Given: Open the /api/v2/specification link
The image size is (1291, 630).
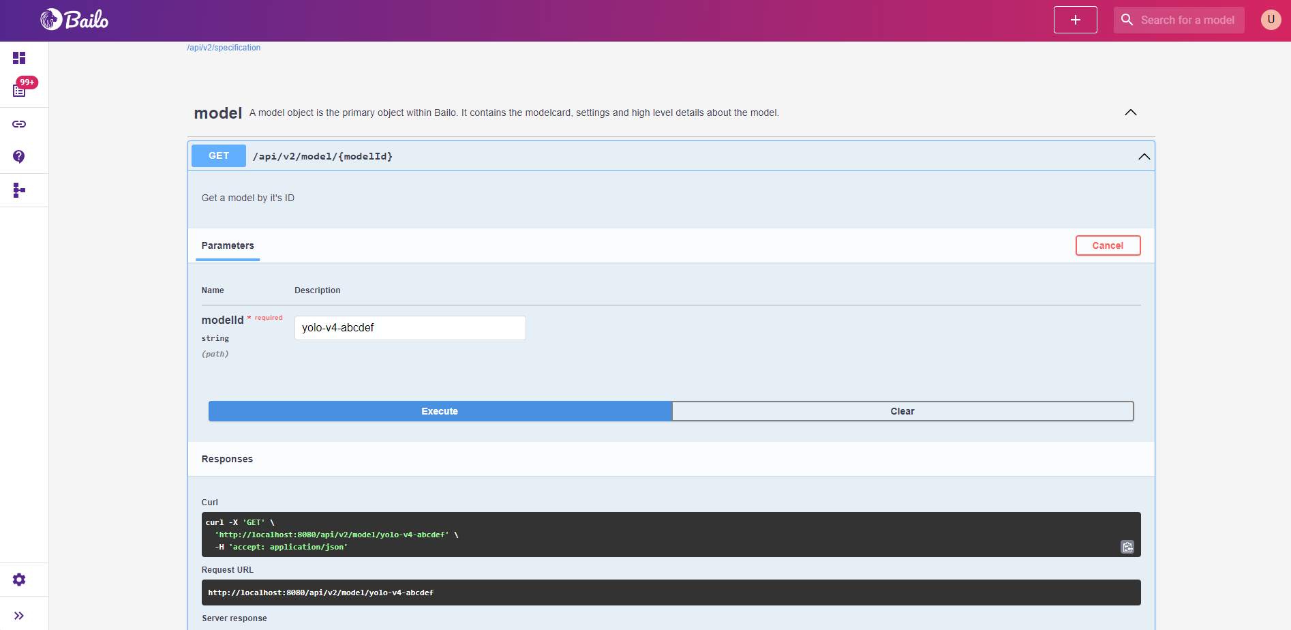Looking at the screenshot, I should (224, 47).
